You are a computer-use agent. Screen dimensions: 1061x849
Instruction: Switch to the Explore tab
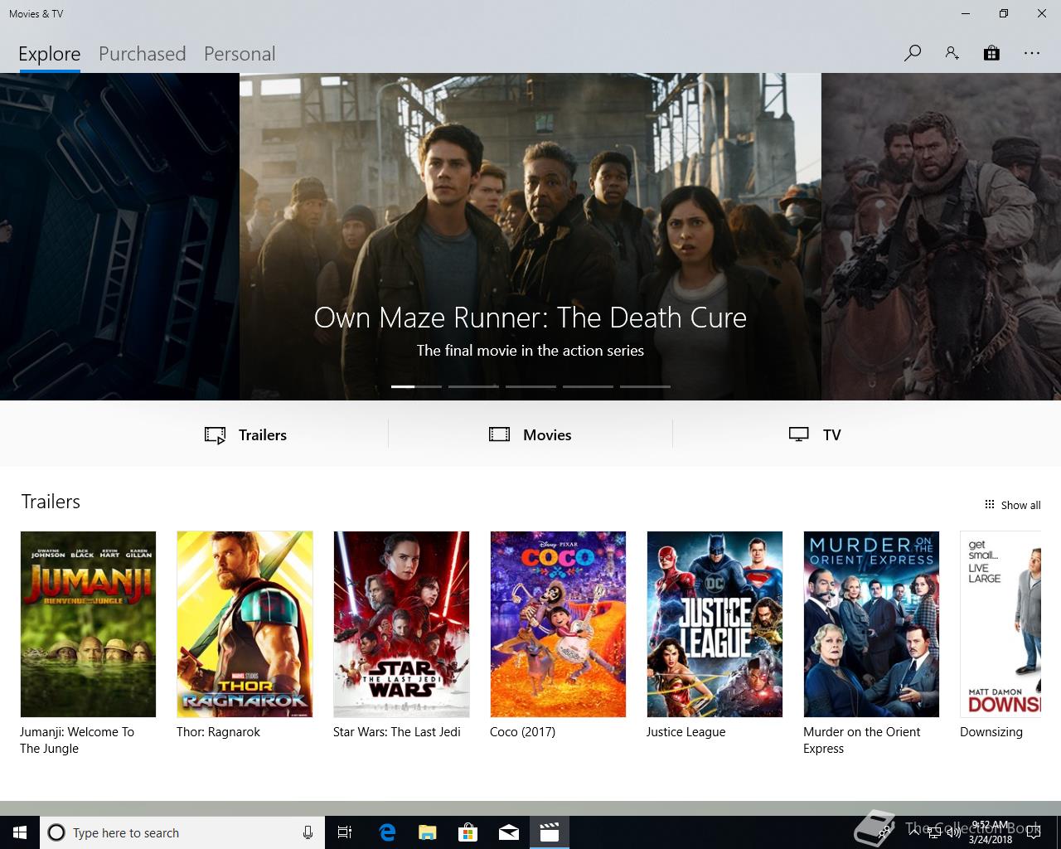tap(50, 54)
